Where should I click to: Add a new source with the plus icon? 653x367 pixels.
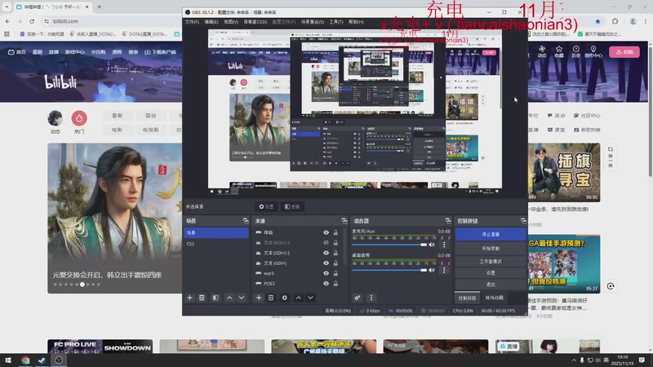point(260,298)
